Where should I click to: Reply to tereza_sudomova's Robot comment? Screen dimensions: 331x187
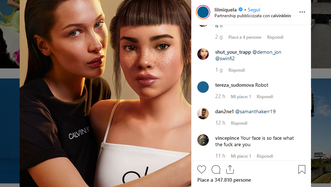point(265,97)
